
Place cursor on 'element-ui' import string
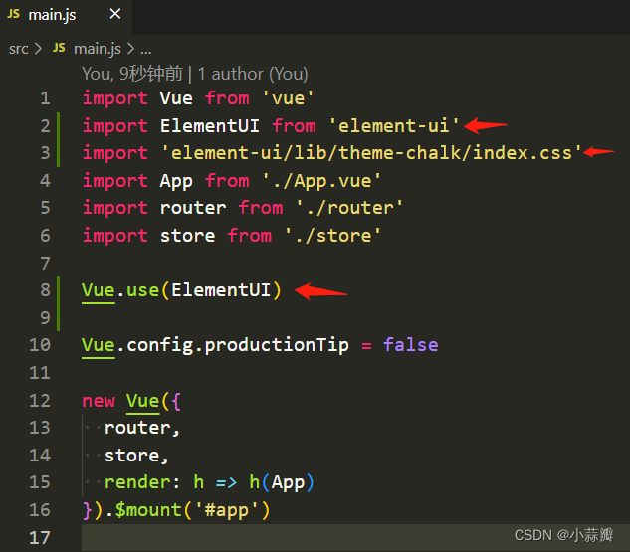pos(394,125)
